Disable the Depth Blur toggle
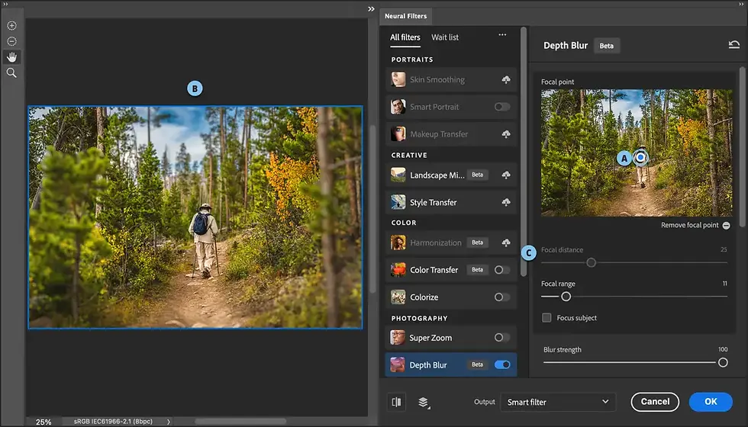Image resolution: width=748 pixels, height=427 pixels. (502, 364)
